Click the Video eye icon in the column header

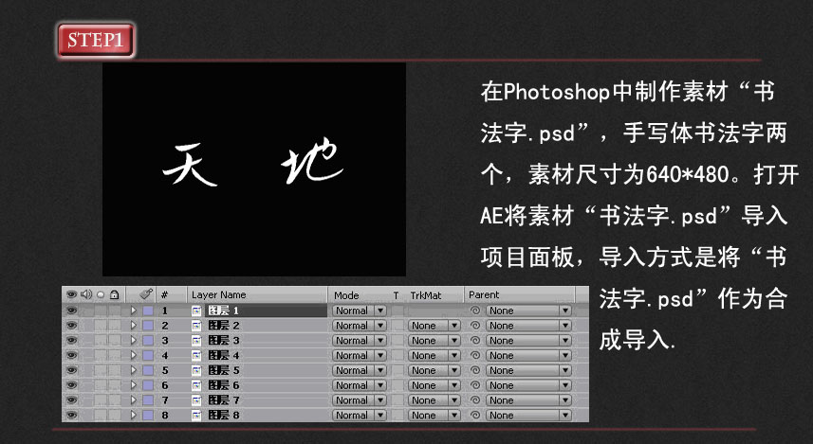tap(71, 294)
